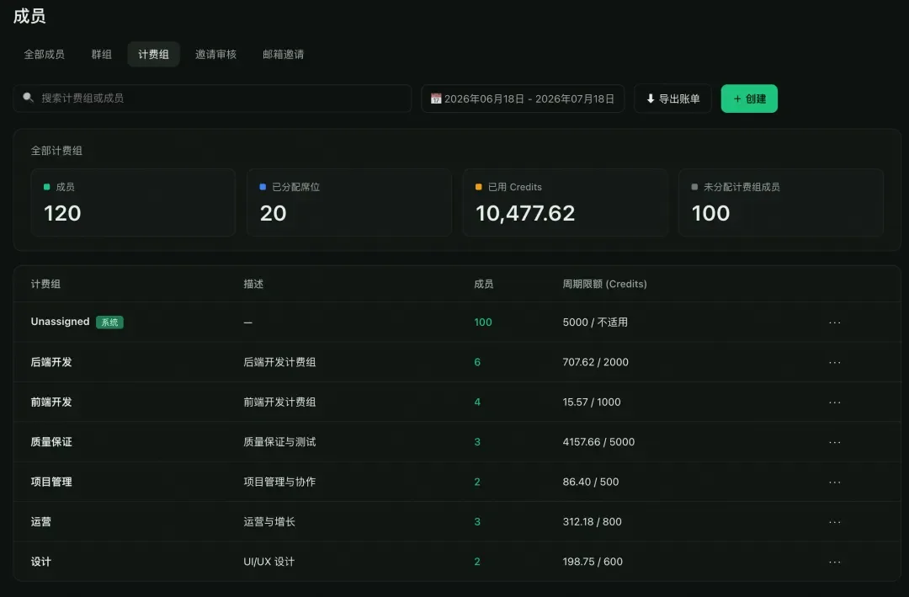
Task: Open the more options menu for 运营 row
Action: tap(834, 522)
